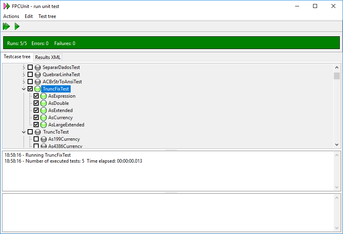Click the Errors: 0 status text
Image resolution: width=343 pixels, height=234 pixels.
coord(40,43)
